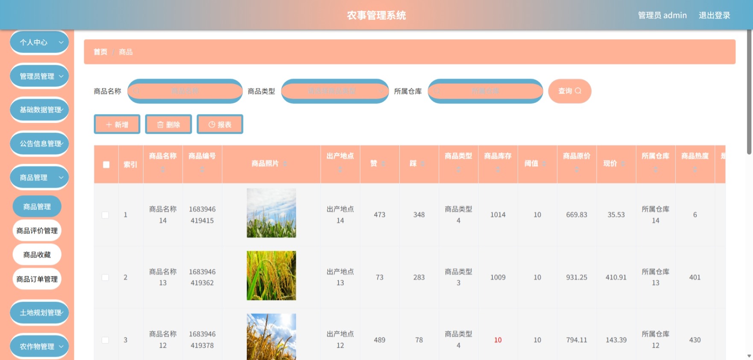Expand the 土地规划管理 sidebar menu

click(39, 313)
